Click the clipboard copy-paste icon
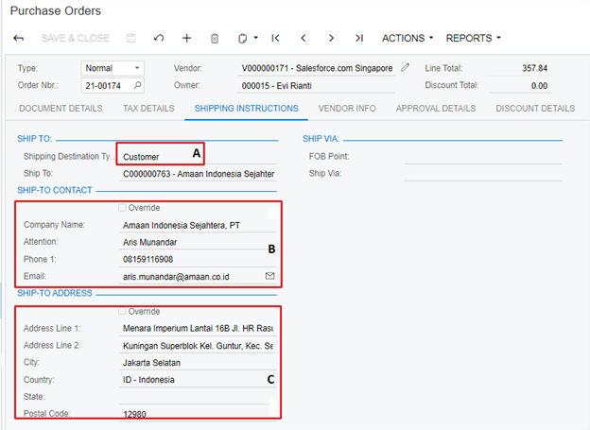590x430 pixels. tap(242, 39)
